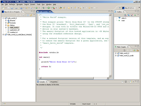Click the New Source Folder toolbar icon
The height and width of the screenshot is (106, 141).
pos(26,8)
